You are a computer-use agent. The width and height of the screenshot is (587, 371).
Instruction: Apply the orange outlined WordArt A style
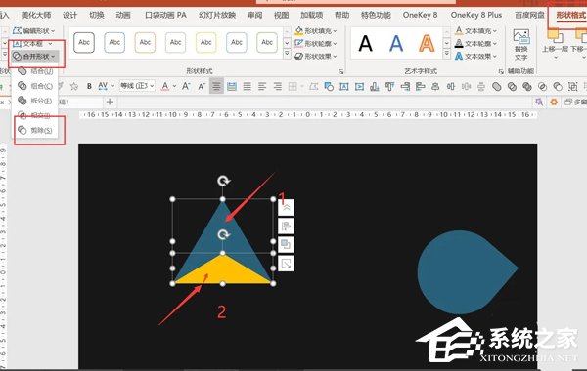click(x=427, y=43)
